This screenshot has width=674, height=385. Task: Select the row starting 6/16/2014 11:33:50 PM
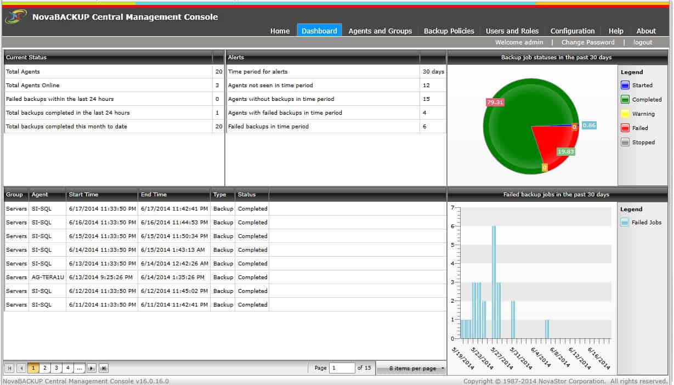pyautogui.click(x=225, y=223)
